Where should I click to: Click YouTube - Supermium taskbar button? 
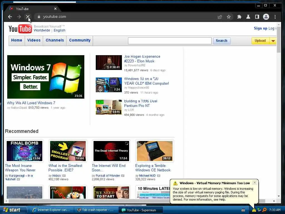pos(141,210)
